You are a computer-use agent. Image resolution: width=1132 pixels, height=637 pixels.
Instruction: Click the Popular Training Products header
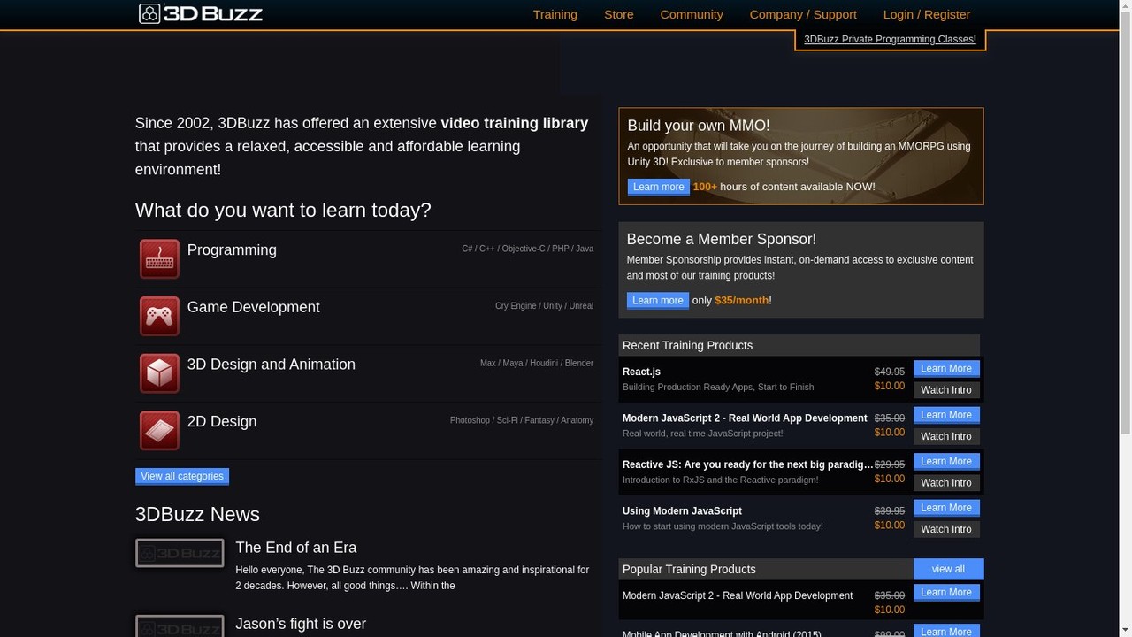[x=766, y=569]
